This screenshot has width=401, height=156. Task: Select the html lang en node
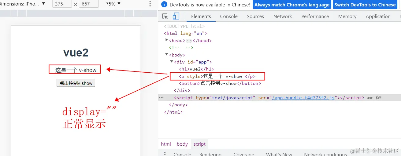pos(186,33)
